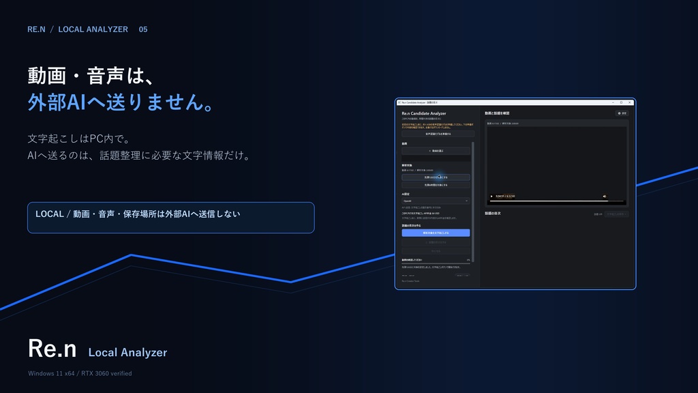The image size is (698, 393).
Task: Click the prepare speech recognition model button
Action: pos(438,134)
